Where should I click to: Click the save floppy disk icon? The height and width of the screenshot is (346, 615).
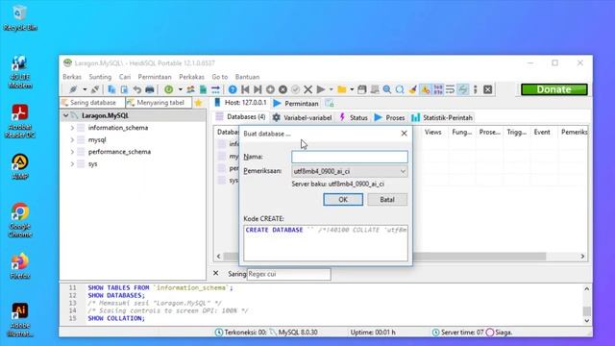pos(362,89)
